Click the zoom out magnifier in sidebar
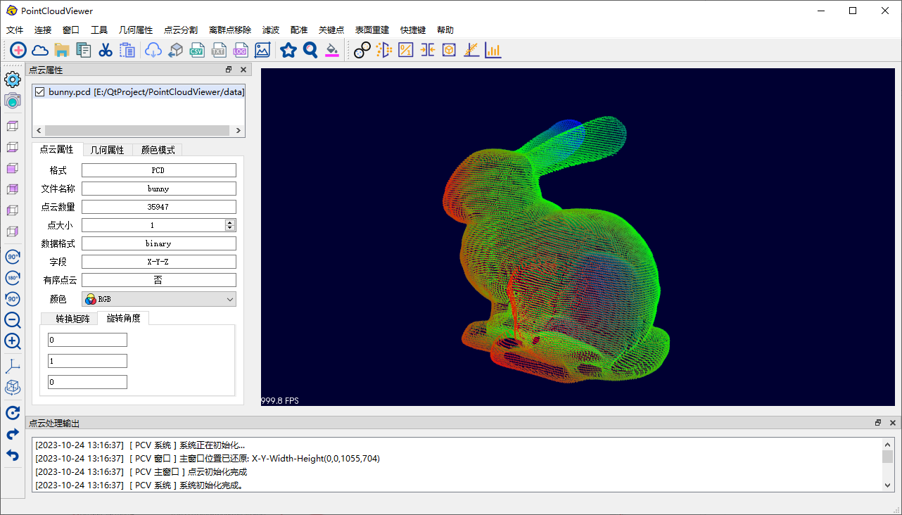902x515 pixels. coord(13,321)
